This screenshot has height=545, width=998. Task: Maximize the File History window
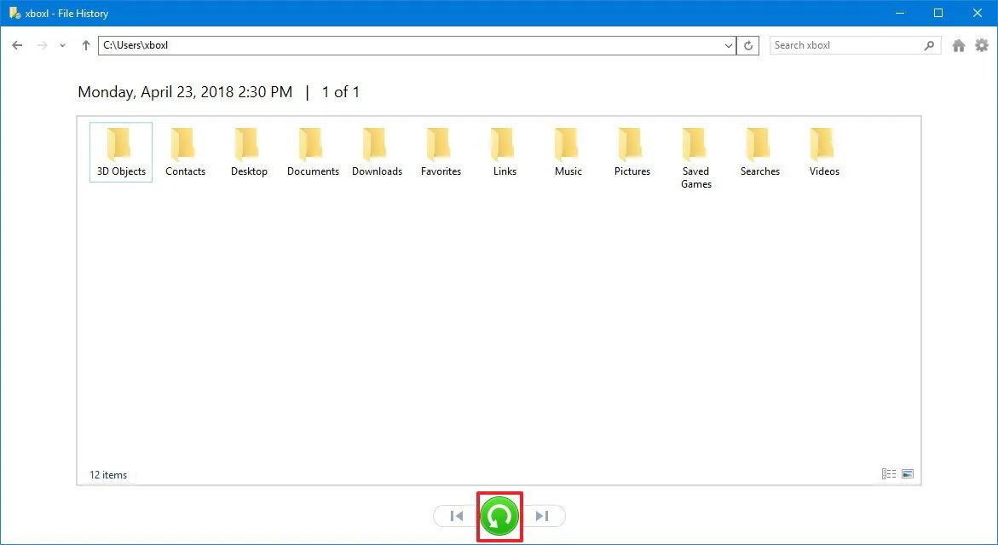tap(938, 13)
